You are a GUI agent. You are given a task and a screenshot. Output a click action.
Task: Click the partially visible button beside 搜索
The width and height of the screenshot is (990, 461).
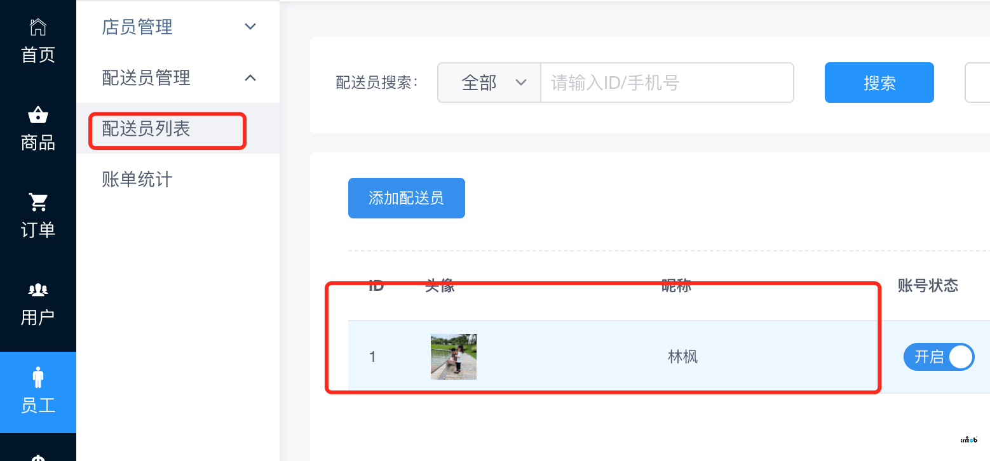[977, 83]
